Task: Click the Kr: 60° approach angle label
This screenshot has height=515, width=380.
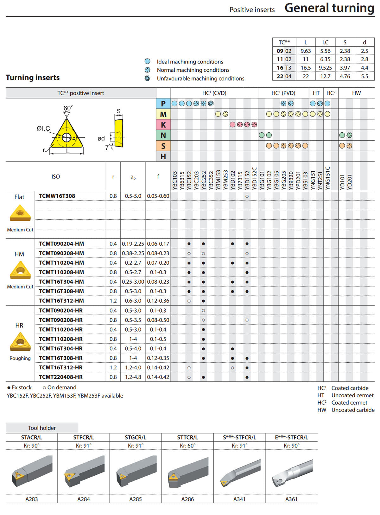Action: (187, 446)
